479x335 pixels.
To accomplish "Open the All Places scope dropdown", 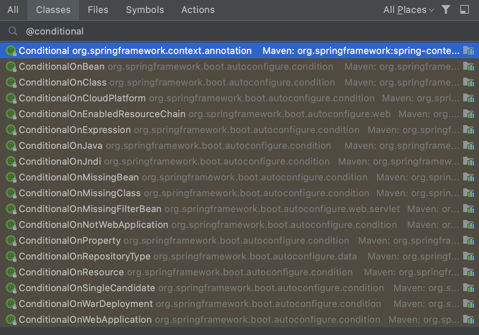I will point(409,10).
